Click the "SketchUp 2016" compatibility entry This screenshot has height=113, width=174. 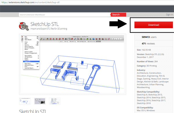pyautogui.click(x=144, y=100)
